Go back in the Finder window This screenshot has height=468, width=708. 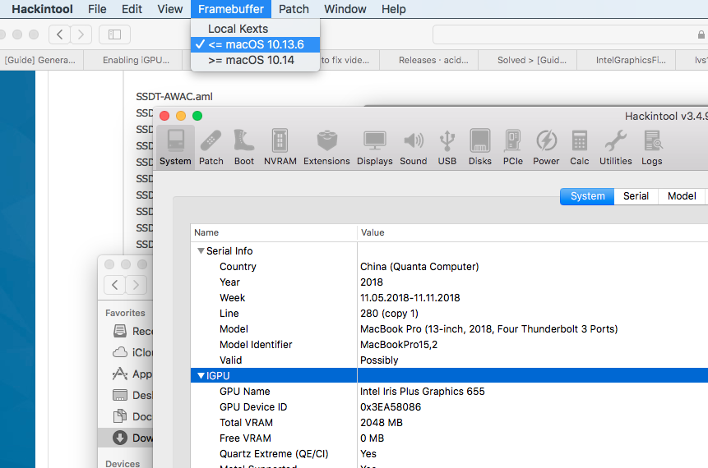tap(114, 285)
